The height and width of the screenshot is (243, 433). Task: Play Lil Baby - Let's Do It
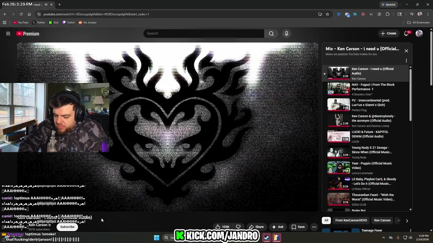366,184
